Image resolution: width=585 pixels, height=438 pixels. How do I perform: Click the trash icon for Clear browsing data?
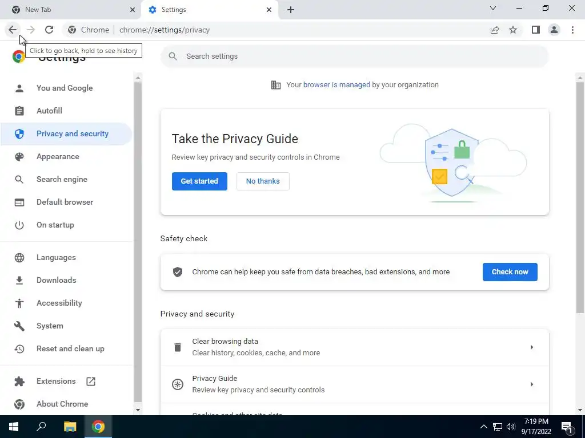178,347
